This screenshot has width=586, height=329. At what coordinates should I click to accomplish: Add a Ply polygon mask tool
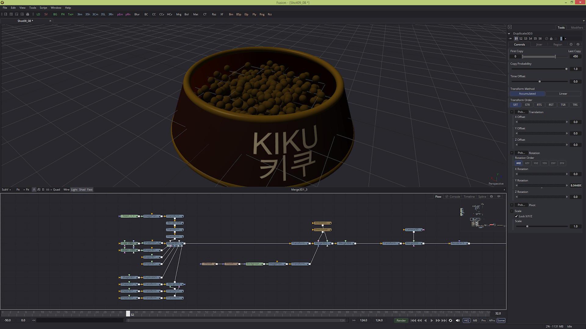254,14
